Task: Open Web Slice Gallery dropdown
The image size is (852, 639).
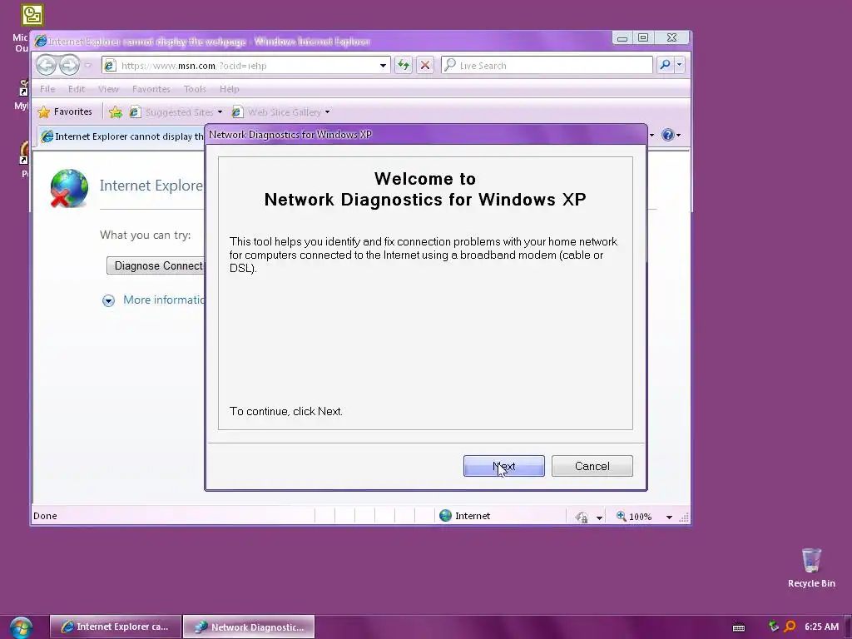Action: 281,112
